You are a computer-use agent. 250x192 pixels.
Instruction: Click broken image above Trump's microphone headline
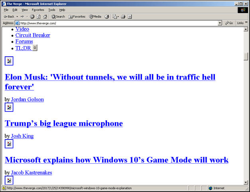[x=9, y=107]
